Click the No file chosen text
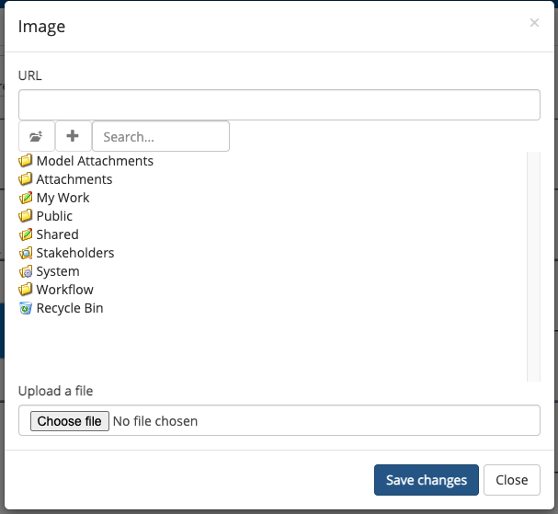The image size is (558, 514). [x=155, y=421]
